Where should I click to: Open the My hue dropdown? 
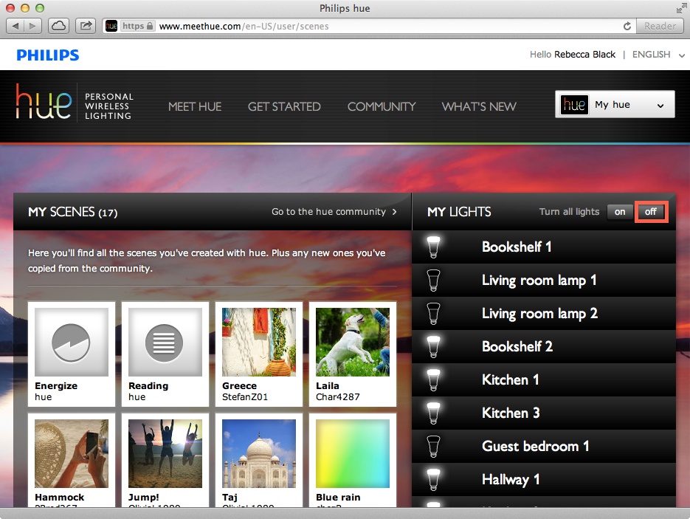pyautogui.click(x=615, y=104)
